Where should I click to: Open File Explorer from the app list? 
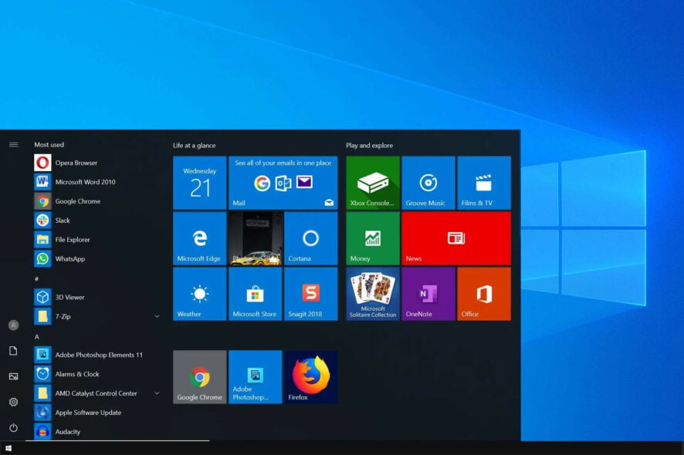click(97, 240)
